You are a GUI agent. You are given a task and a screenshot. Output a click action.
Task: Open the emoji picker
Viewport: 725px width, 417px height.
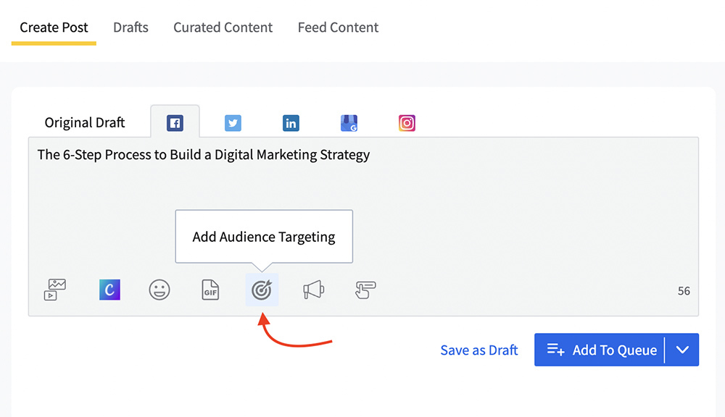159,290
